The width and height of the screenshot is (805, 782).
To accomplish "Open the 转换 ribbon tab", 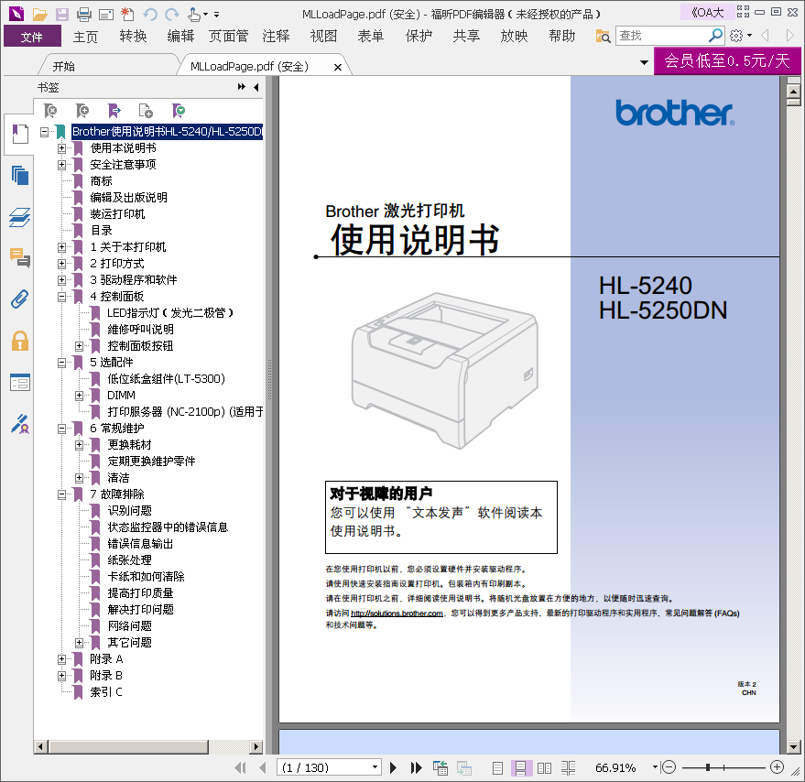I will (x=133, y=37).
